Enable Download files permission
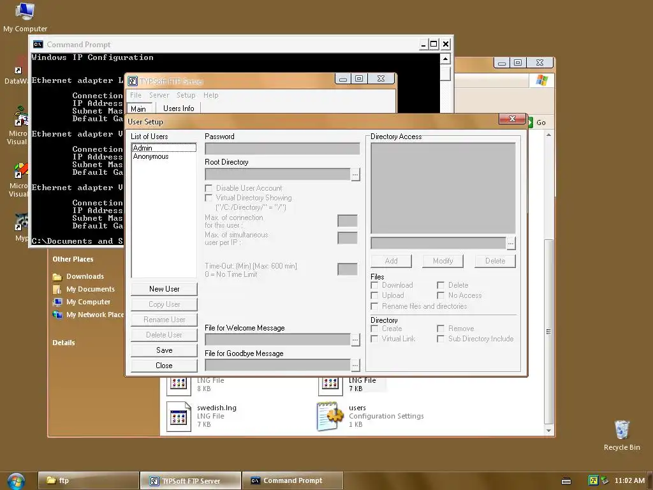Image resolution: width=653 pixels, height=490 pixels. (374, 285)
